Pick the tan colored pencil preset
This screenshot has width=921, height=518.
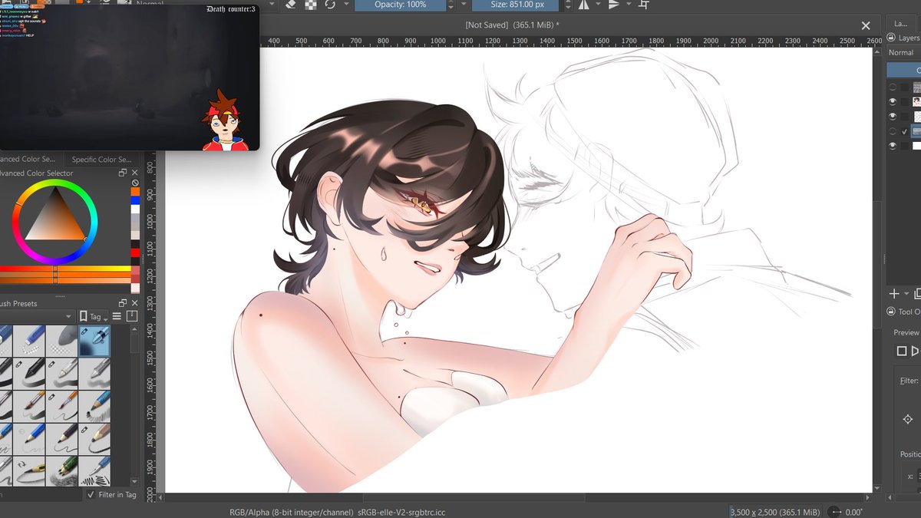(94, 439)
